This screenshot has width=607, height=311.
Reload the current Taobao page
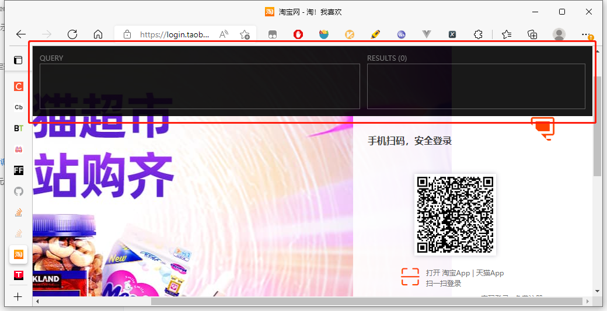(72, 34)
